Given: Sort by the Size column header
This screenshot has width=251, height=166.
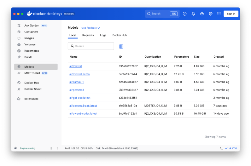Looking at the screenshot, I should pyautogui.click(x=197, y=57).
